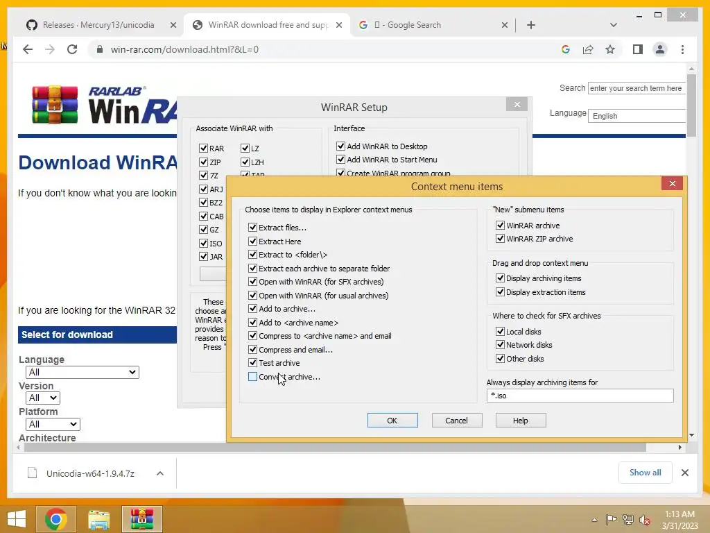Click the page vertical scrollbar thumb
This screenshot has height=533, width=710.
tap(691, 105)
